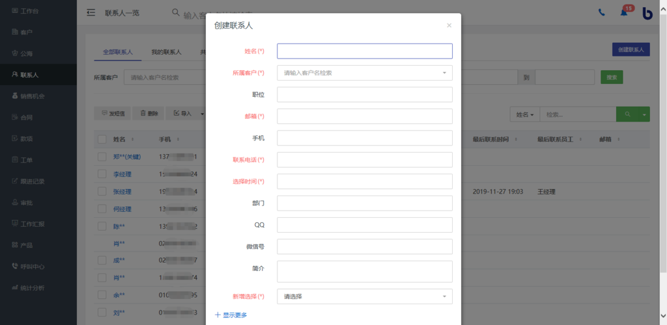Image resolution: width=667 pixels, height=325 pixels.
Task: Click the phone icon in header
Action: tap(601, 13)
